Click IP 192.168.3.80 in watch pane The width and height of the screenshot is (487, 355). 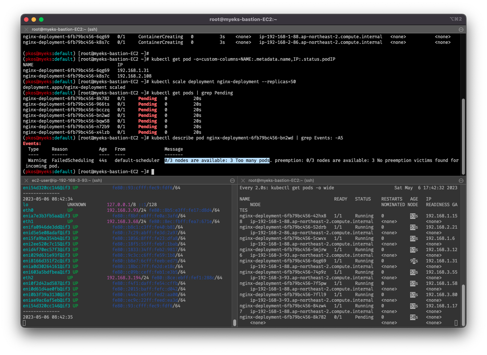point(442,295)
